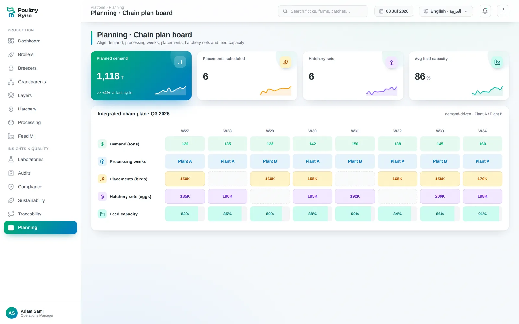Screen dimensions: 519x324
Task: Open the Feed Mill section
Action: pos(40,136)
